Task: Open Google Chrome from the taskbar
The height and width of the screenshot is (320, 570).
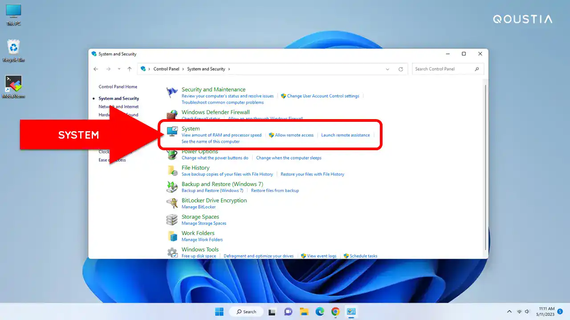Action: (335, 312)
